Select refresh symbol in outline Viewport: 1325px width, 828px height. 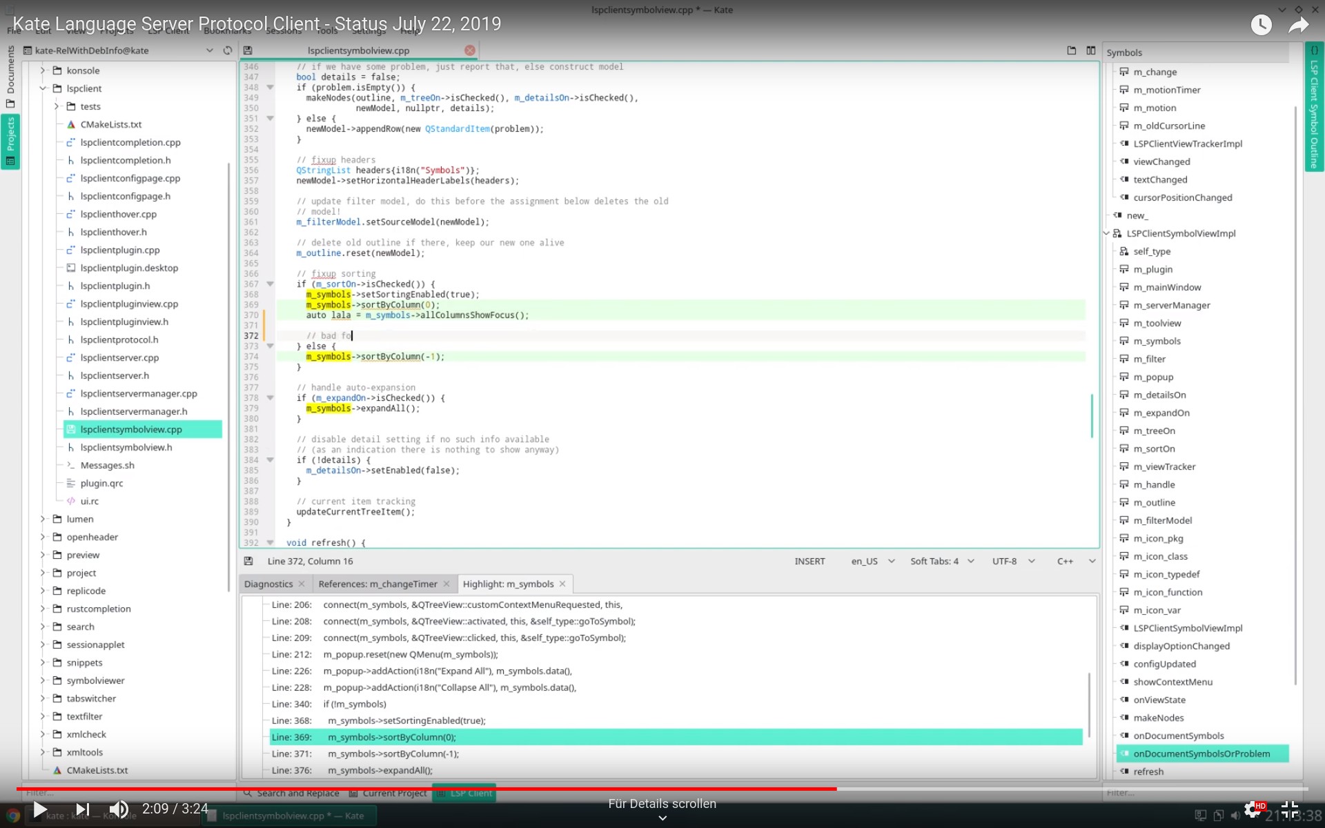click(x=1148, y=771)
